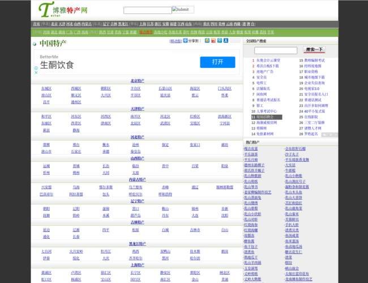368x283 pixels.
Task: Open the 北京特产 section heading link
Action: click(137, 81)
